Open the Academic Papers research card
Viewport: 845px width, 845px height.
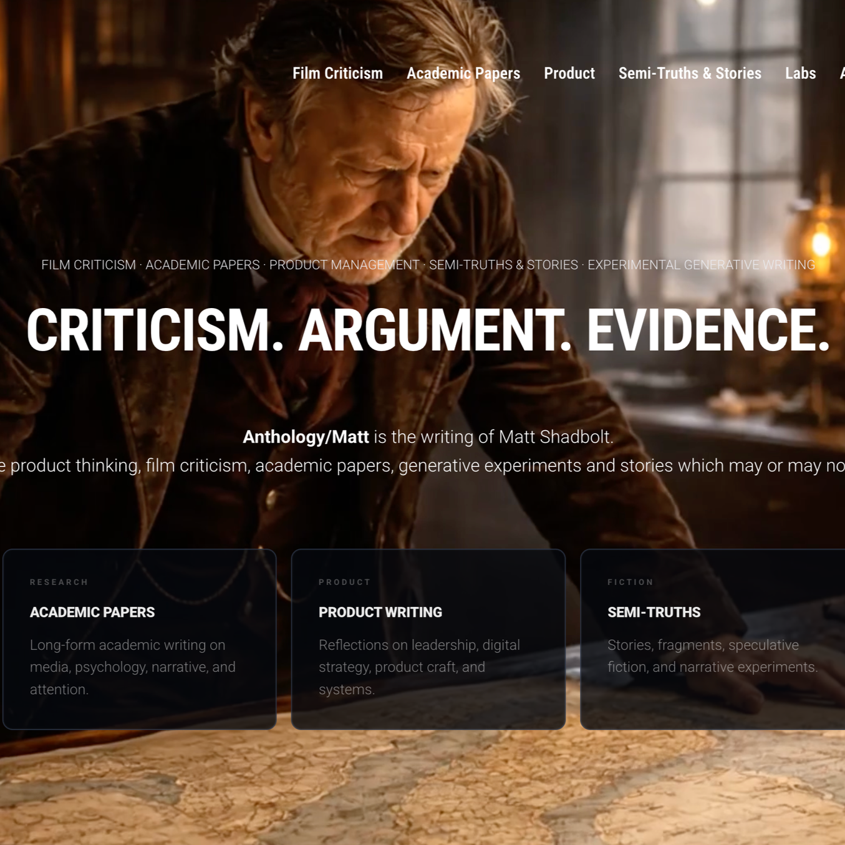tap(140, 639)
